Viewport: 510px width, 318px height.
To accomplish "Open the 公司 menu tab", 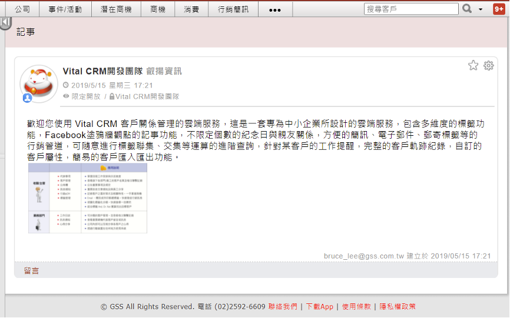I will tap(22, 9).
